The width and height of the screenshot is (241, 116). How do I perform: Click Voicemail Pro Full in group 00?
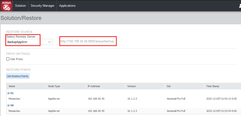[x=176, y=111]
